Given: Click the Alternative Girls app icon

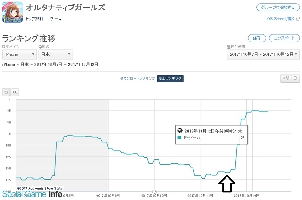Looking at the screenshot, I should (x=13, y=12).
